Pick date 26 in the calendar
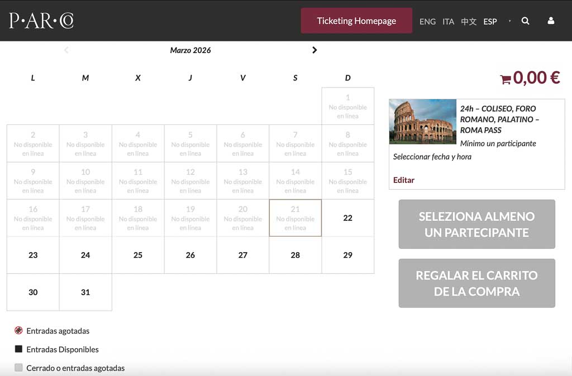The image size is (572, 376). coord(190,255)
